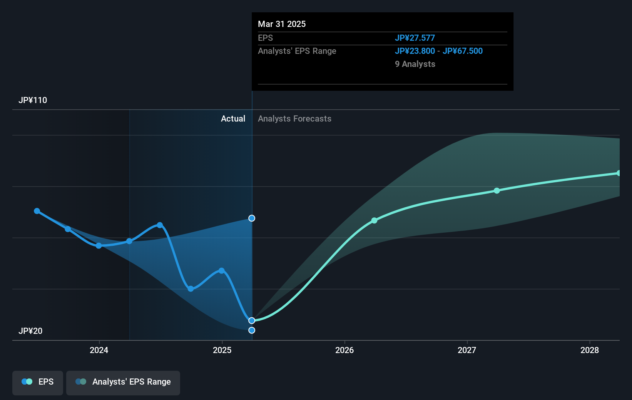This screenshot has width=632, height=400.
Task: Click the forecast data point after 2027
Action: tap(497, 191)
